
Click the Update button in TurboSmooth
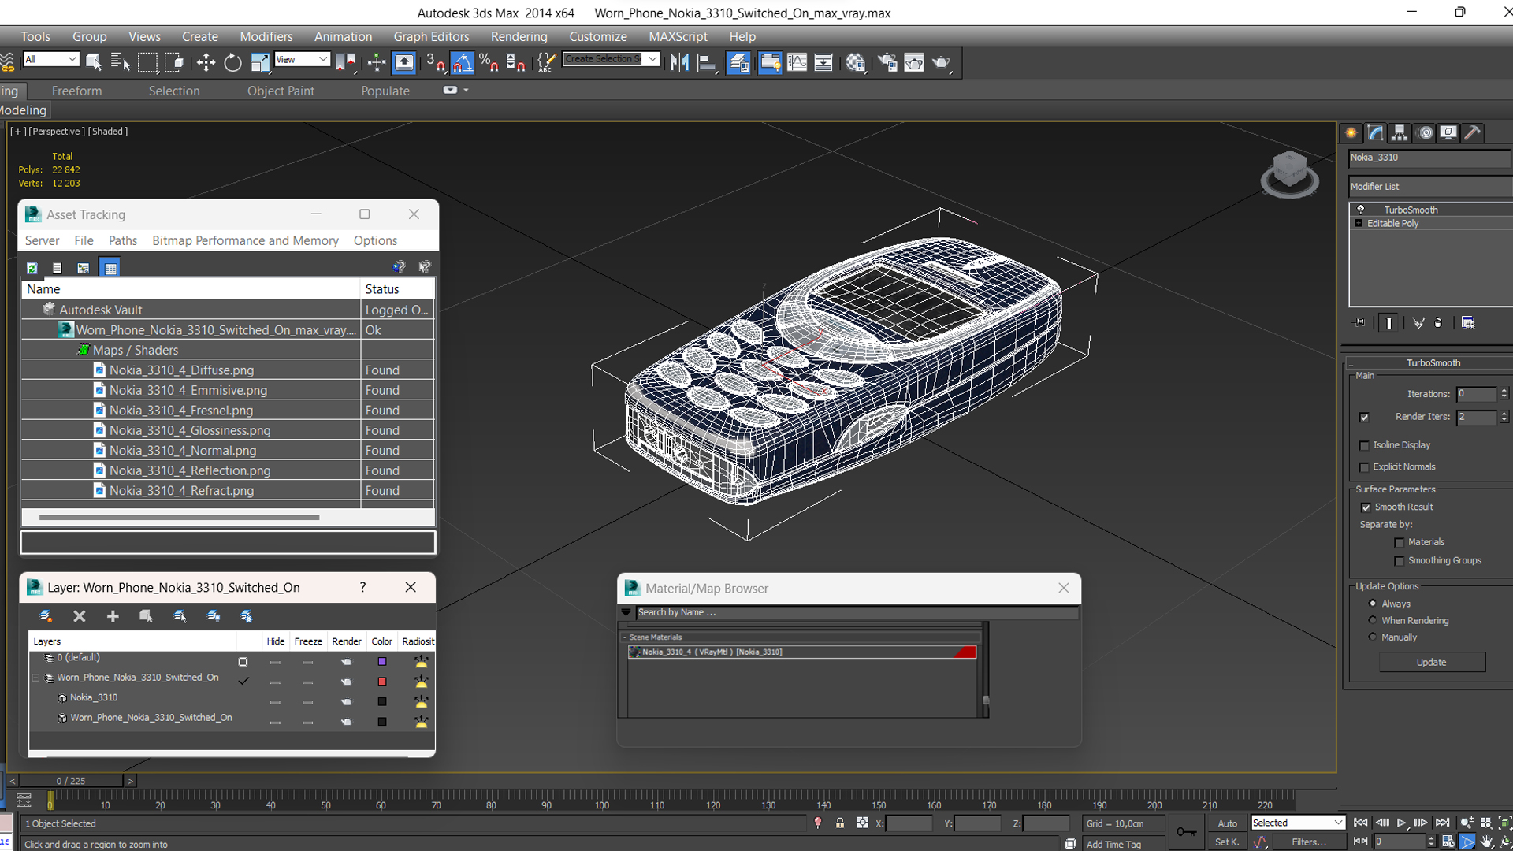(x=1432, y=662)
